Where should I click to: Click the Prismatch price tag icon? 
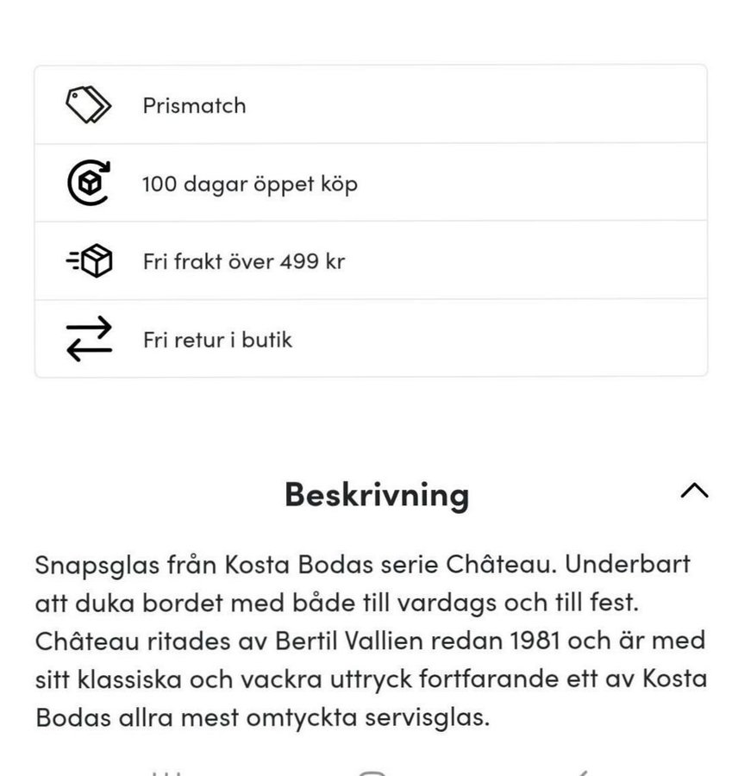[89, 105]
